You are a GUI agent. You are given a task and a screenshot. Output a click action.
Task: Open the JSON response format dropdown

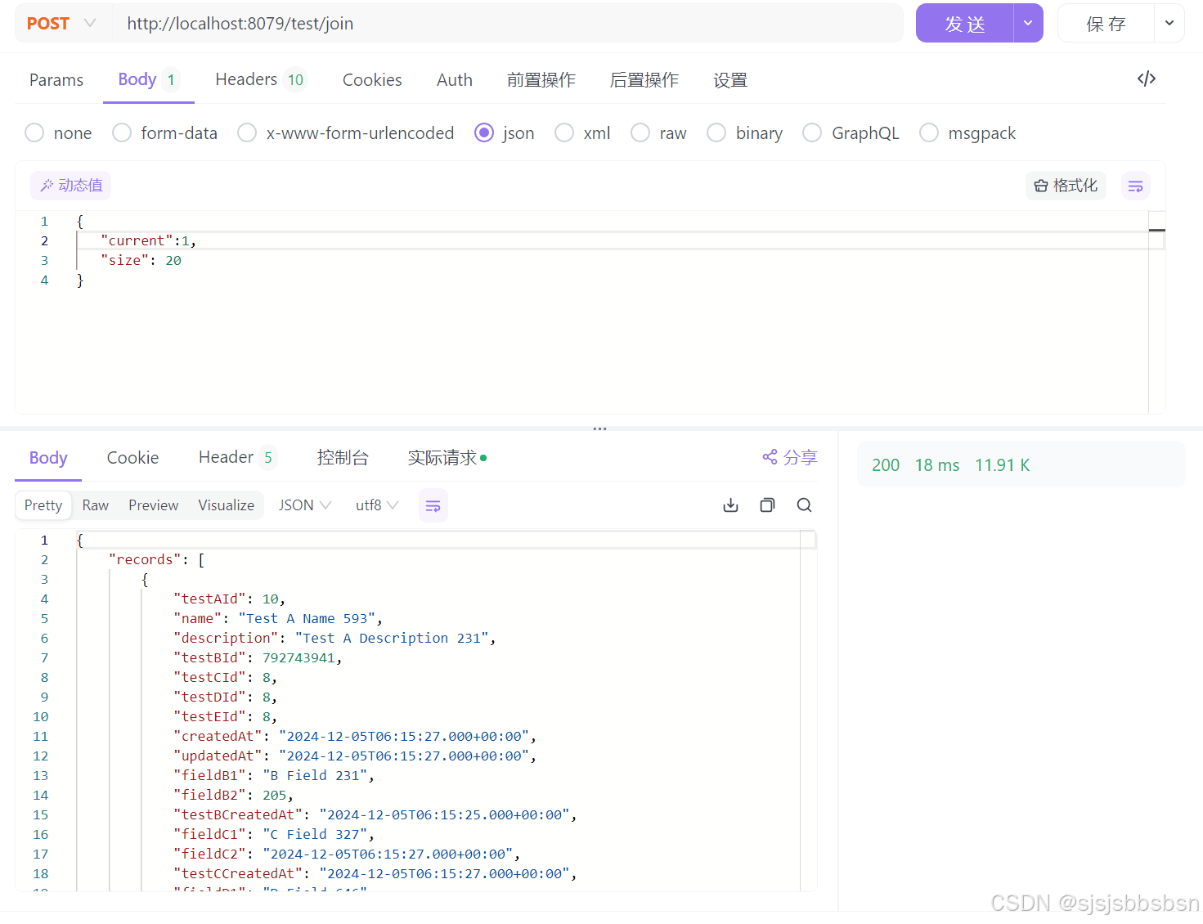(x=304, y=505)
